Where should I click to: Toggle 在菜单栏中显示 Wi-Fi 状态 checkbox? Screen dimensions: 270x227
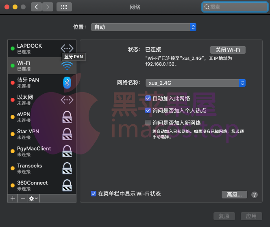tap(94, 194)
